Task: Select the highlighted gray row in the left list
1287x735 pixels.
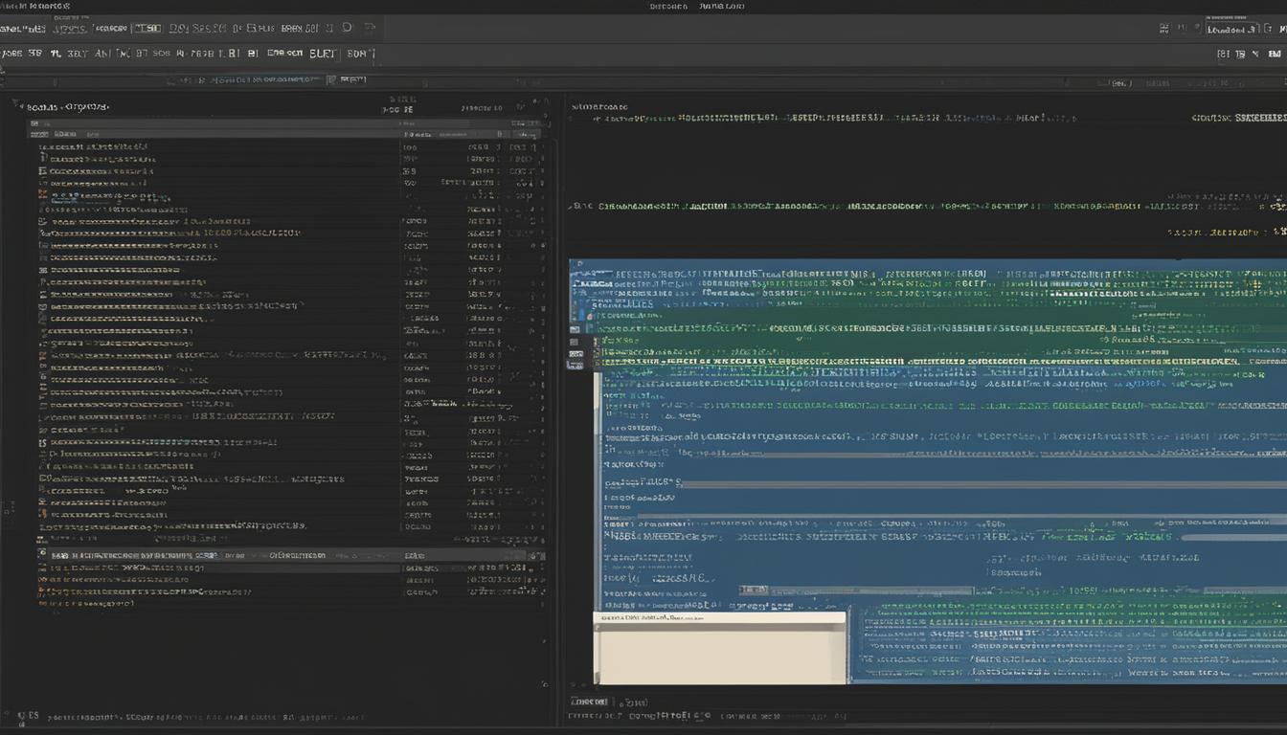Action: point(290,555)
